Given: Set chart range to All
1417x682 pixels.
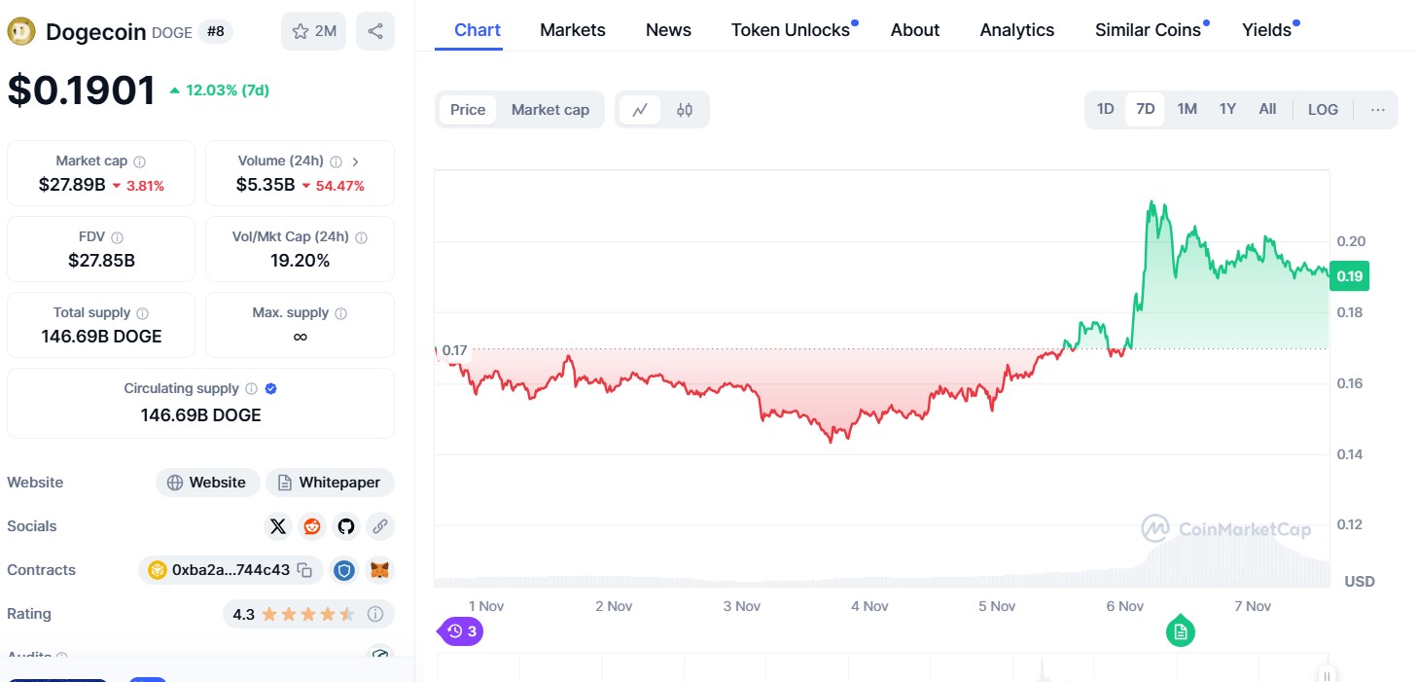Looking at the screenshot, I should (1267, 109).
